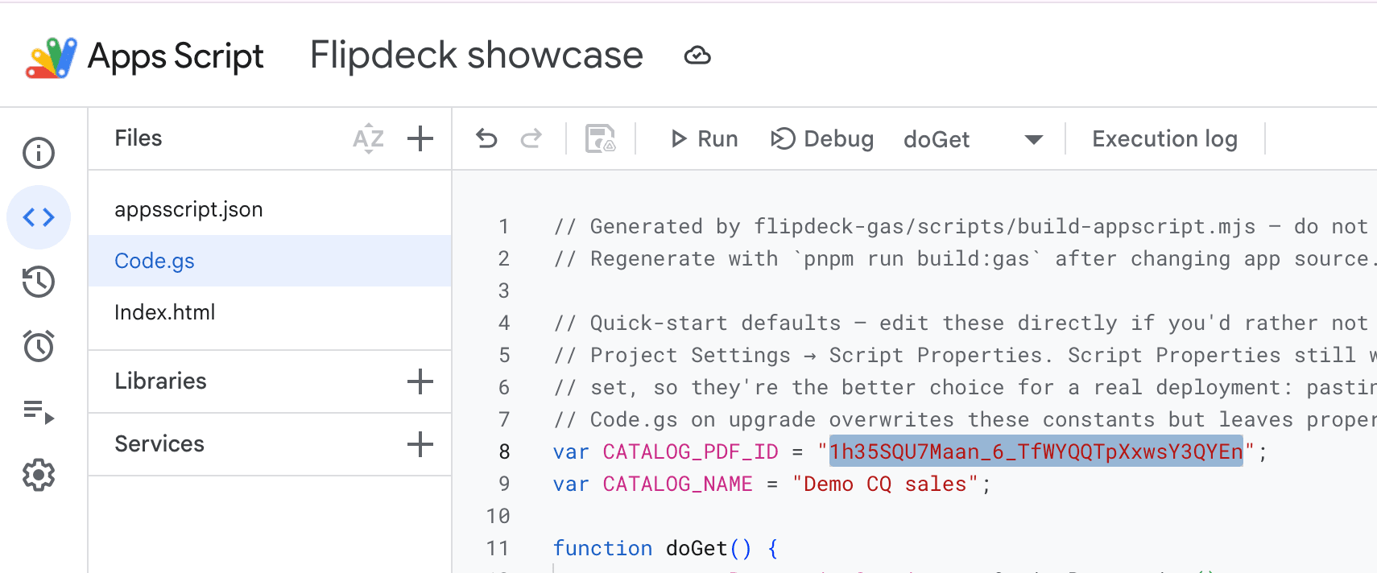This screenshot has height=573, width=1377.
Task: Open the Triggers alarm clock icon
Action: tap(39, 346)
